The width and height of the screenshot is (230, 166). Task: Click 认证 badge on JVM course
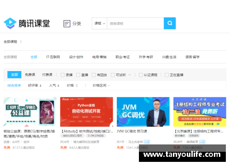click(x=147, y=142)
